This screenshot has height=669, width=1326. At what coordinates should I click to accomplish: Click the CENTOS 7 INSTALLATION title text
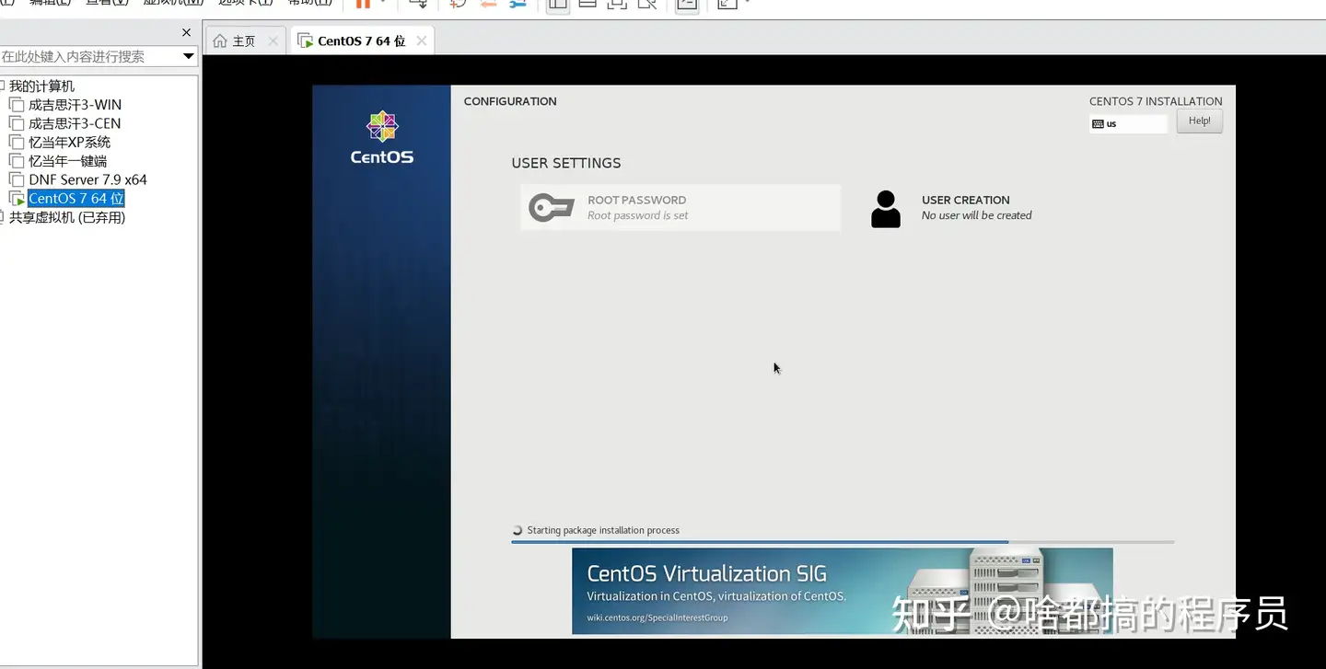click(x=1156, y=101)
